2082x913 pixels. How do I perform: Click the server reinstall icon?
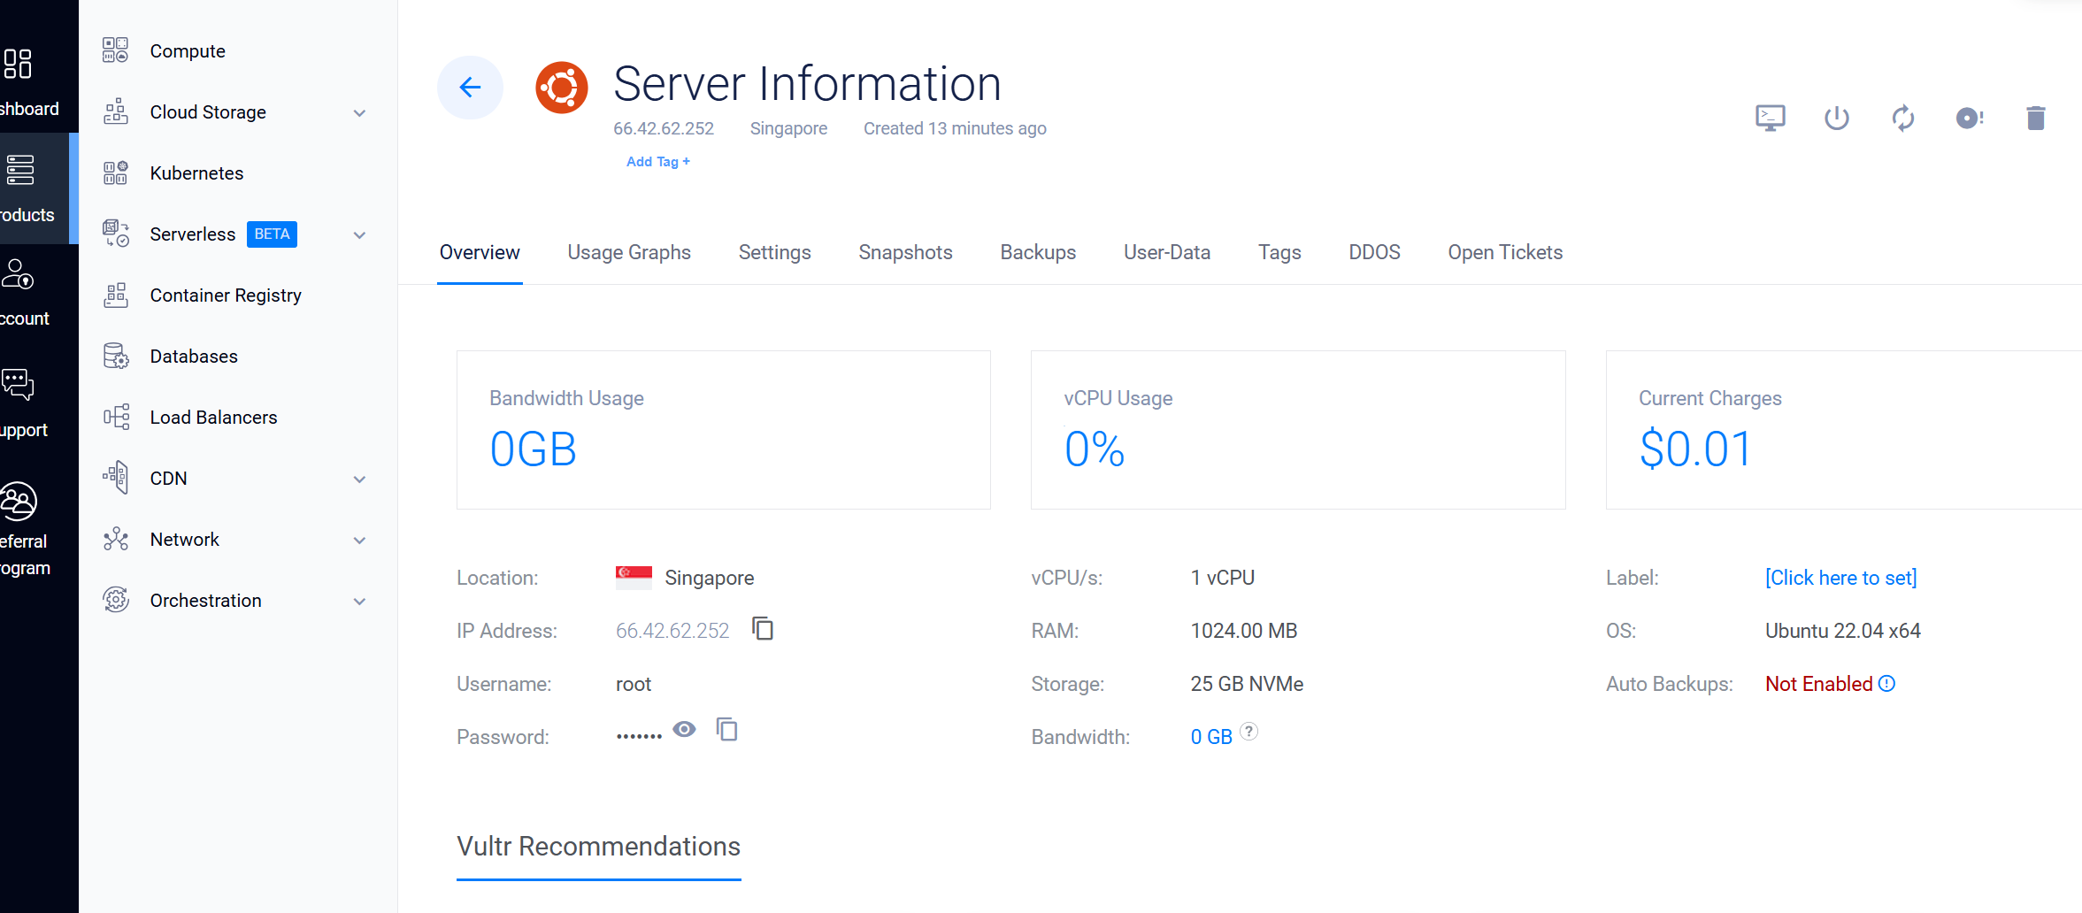click(x=1969, y=118)
